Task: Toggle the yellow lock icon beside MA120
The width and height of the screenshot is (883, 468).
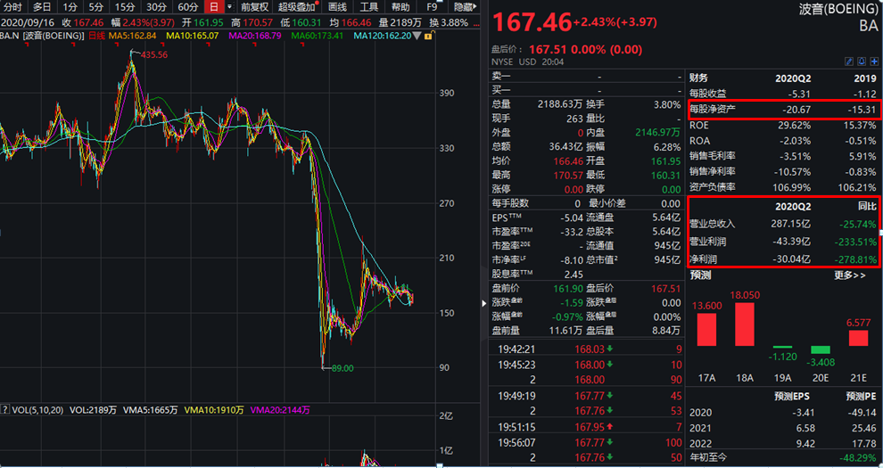Action: tap(428, 36)
